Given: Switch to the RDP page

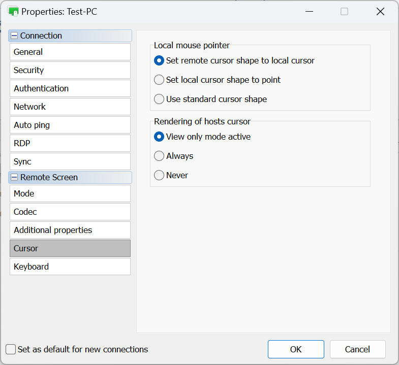Looking at the screenshot, I should 70,143.
